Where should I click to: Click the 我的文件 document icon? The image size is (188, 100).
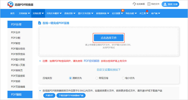point(149,4)
